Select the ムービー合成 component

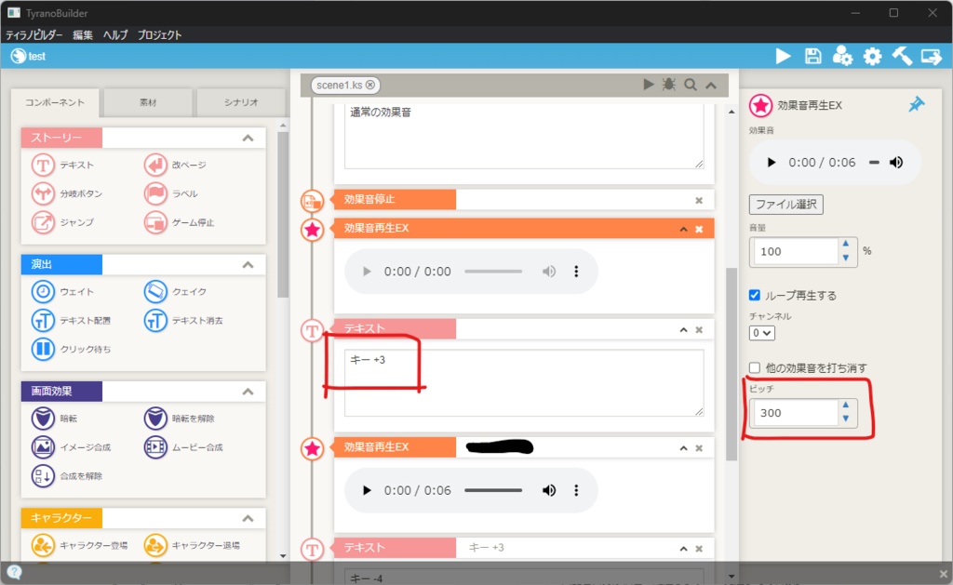(x=183, y=447)
